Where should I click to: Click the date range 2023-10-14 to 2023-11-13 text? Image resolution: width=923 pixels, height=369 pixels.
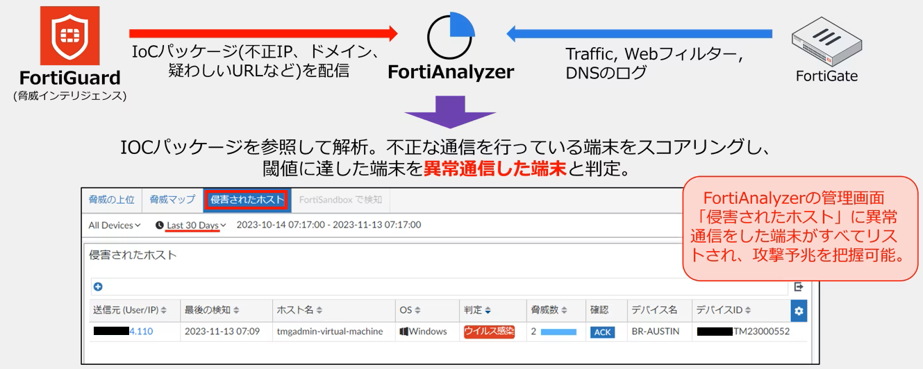[x=329, y=225]
